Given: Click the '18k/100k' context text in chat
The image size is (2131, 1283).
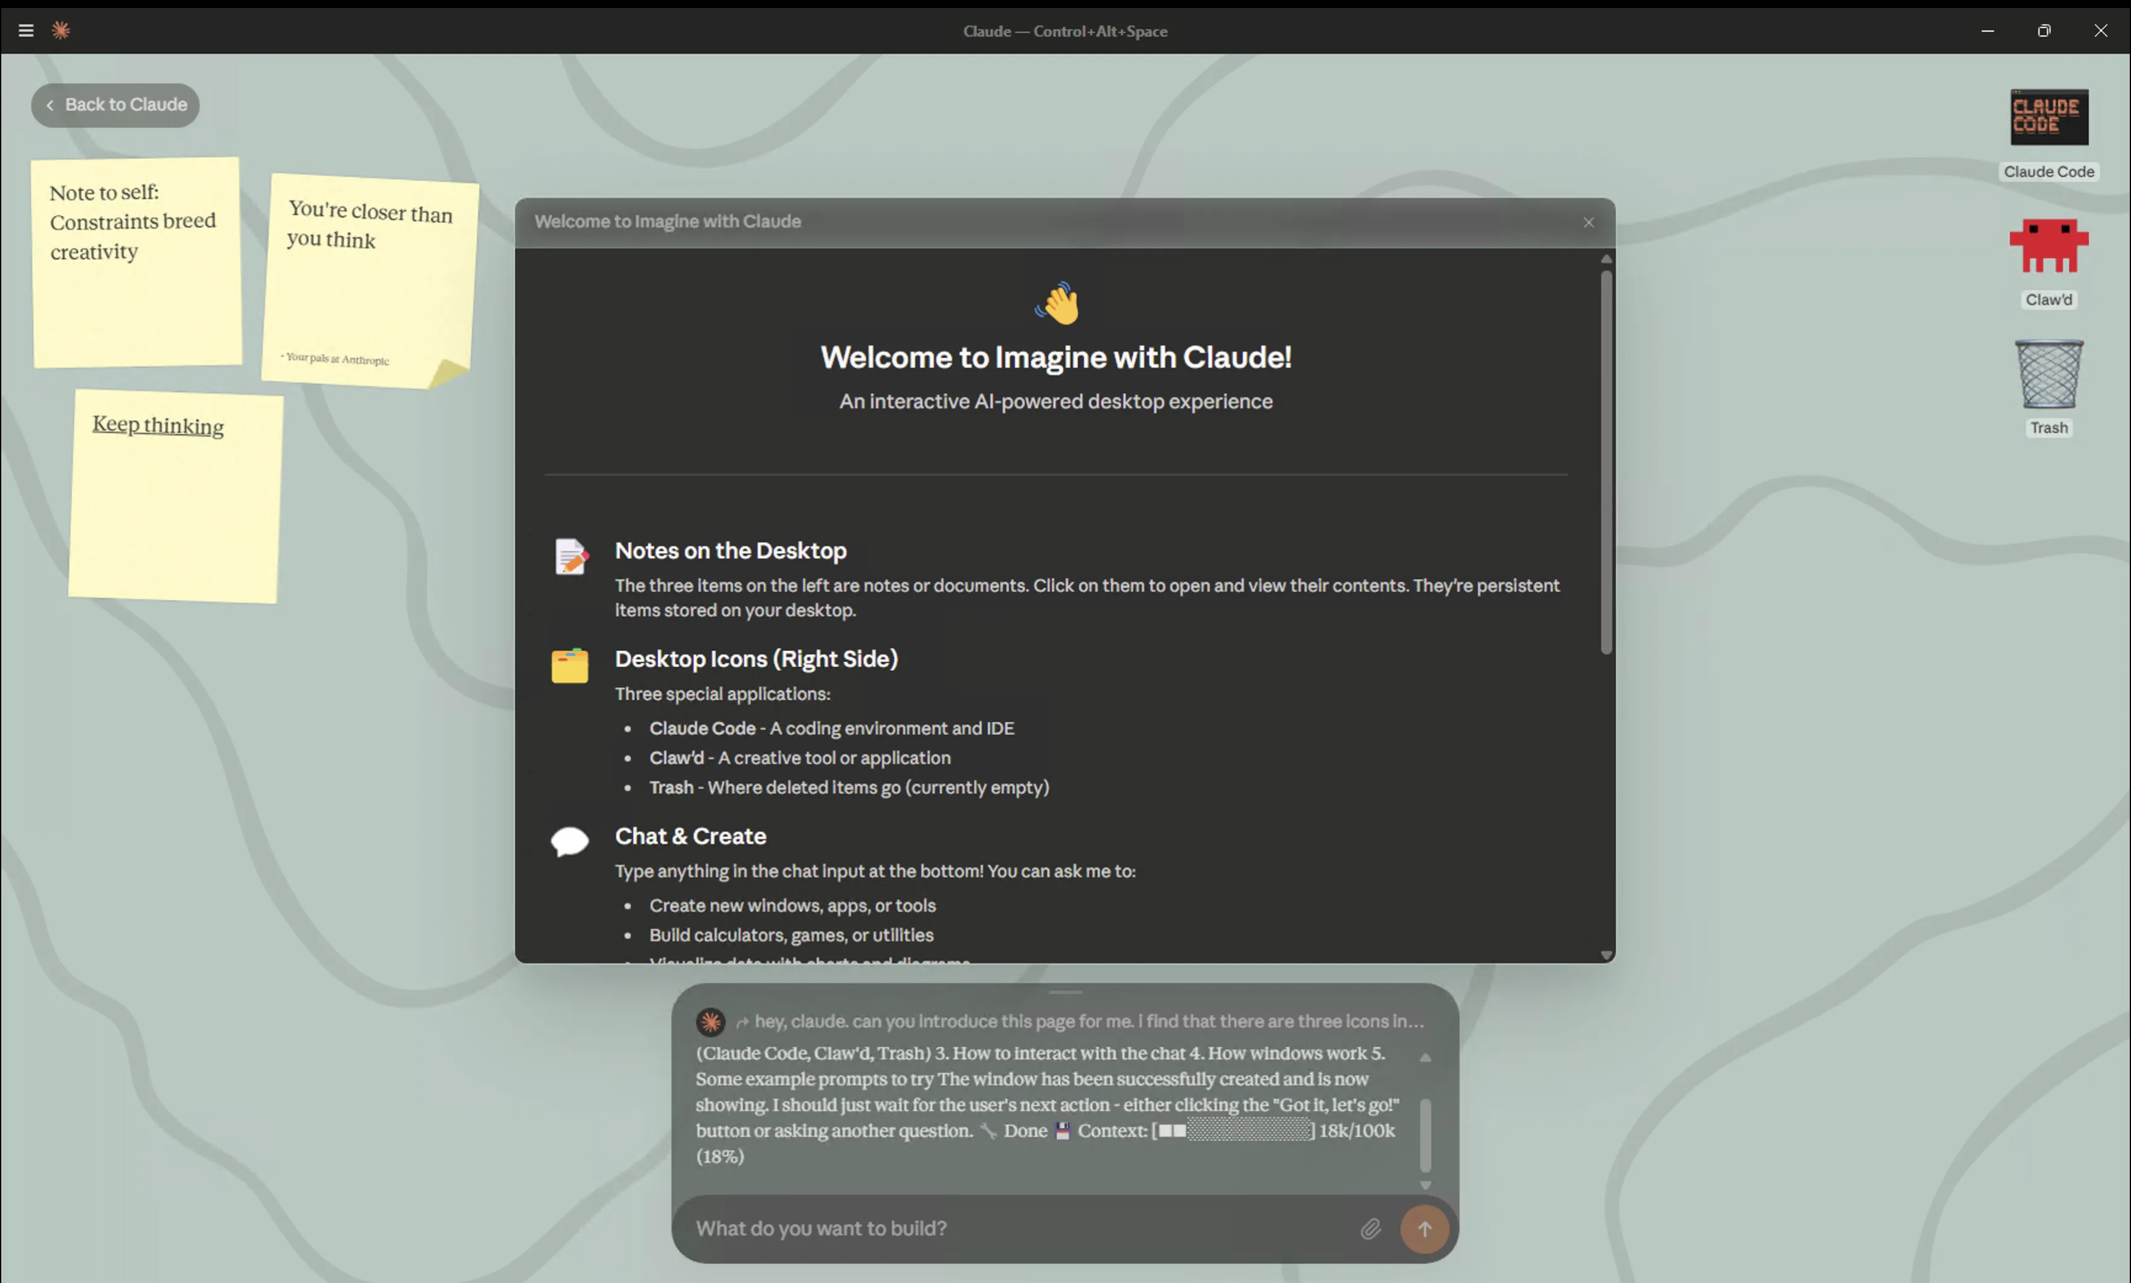Looking at the screenshot, I should [x=1356, y=1131].
